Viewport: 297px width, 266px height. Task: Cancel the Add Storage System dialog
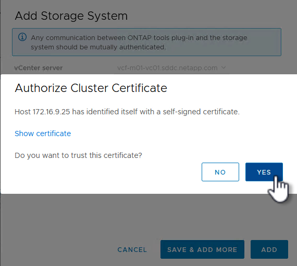click(132, 249)
